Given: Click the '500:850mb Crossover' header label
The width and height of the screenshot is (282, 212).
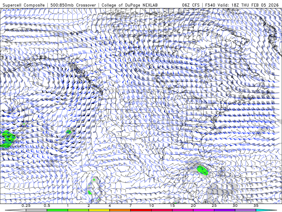Looking at the screenshot, I should (73, 5).
